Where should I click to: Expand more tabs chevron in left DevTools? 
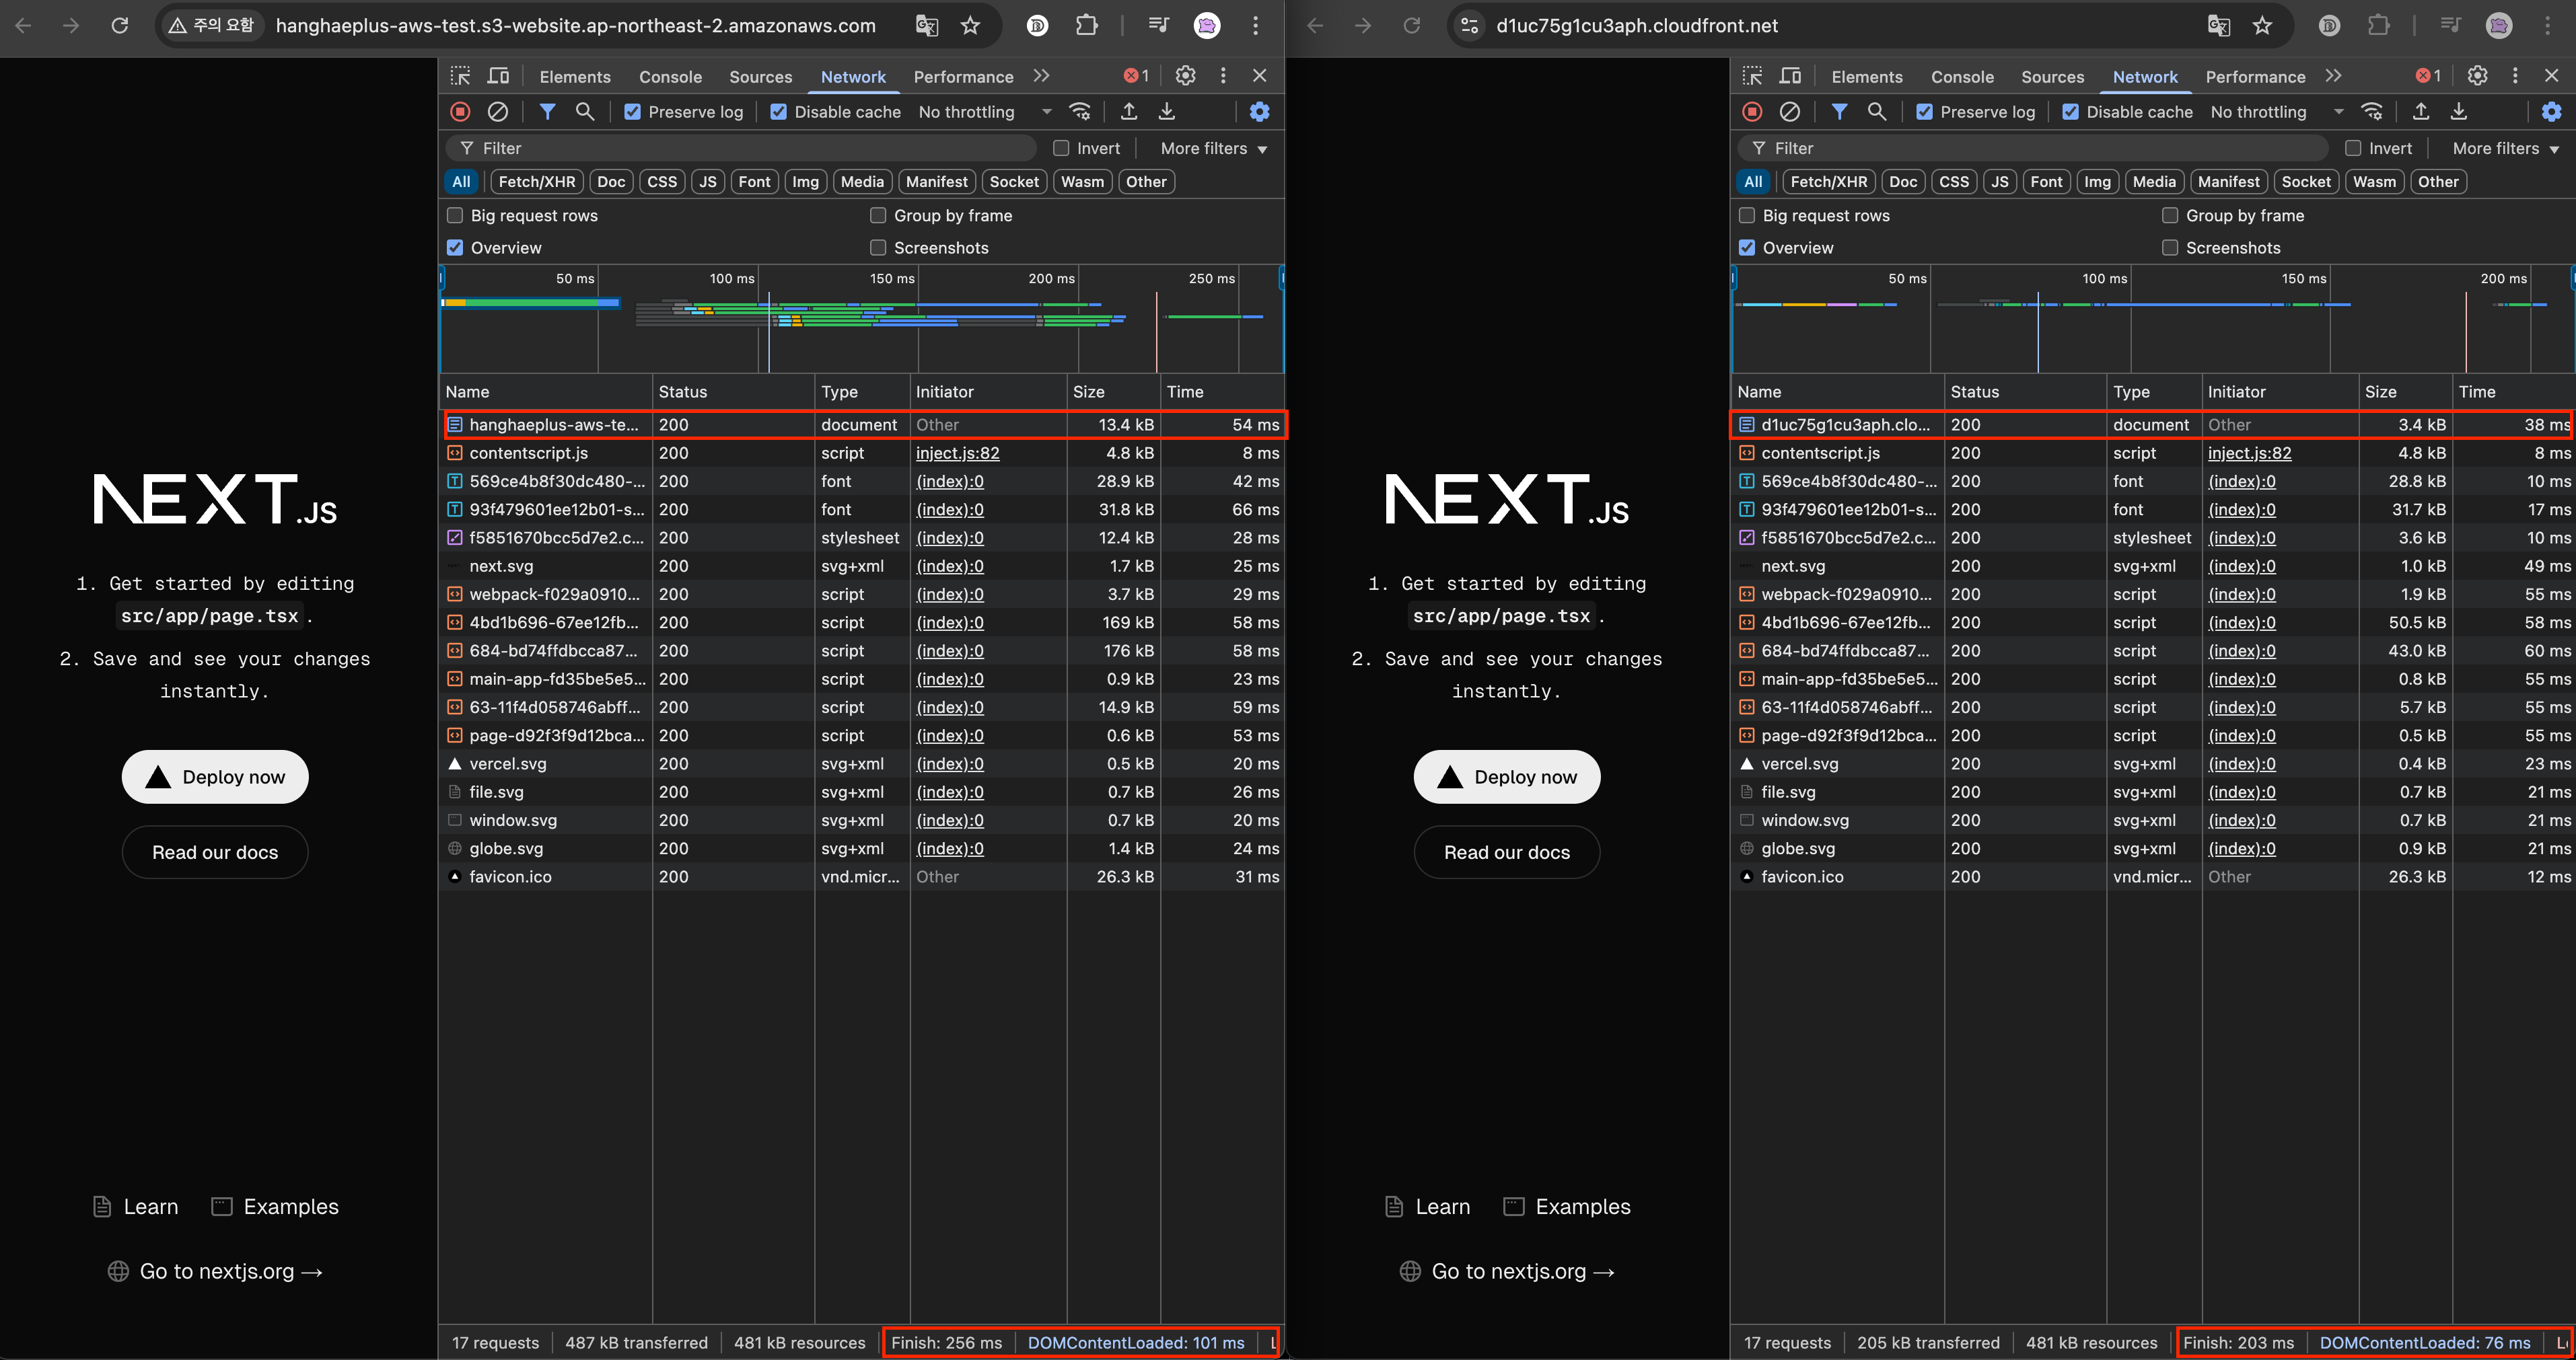point(1041,76)
